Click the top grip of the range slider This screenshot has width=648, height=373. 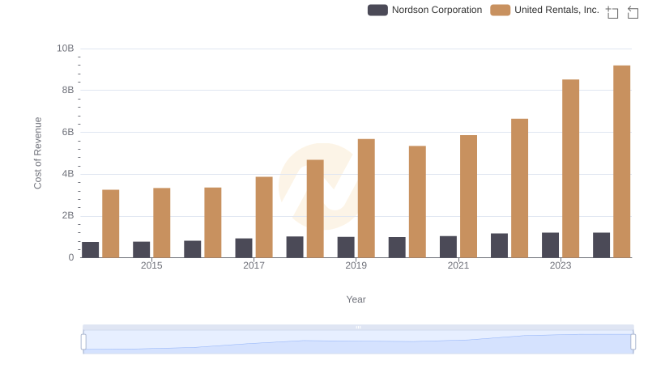[x=358, y=327]
